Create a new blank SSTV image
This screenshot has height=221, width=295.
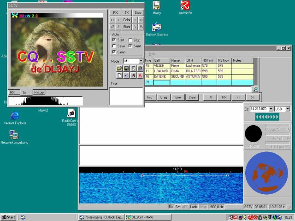(x=119, y=76)
